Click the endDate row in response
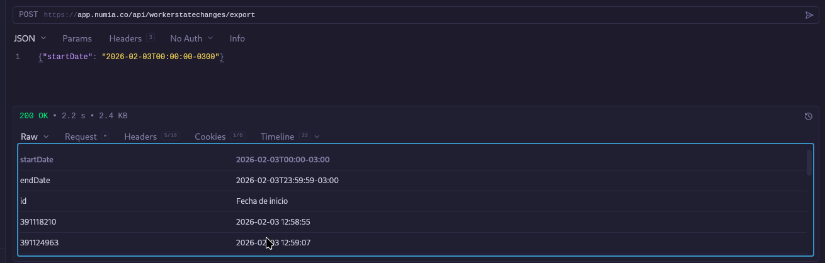Screen dimensions: 825x263 35,181
